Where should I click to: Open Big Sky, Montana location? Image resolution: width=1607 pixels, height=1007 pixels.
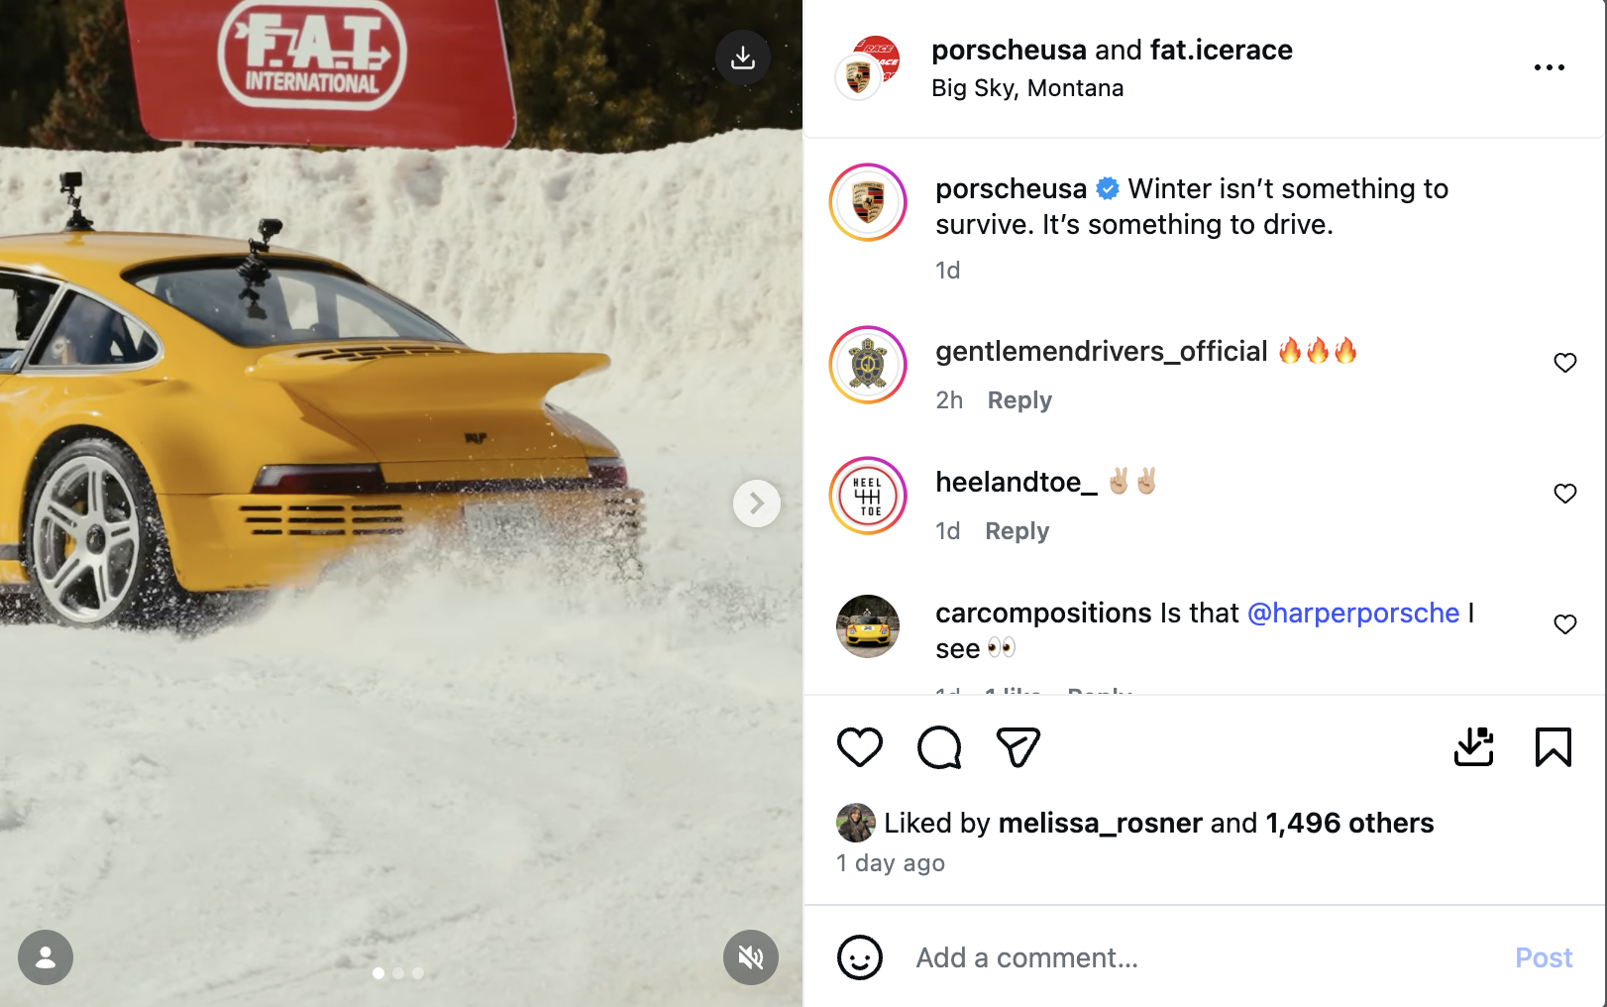pyautogui.click(x=1027, y=88)
